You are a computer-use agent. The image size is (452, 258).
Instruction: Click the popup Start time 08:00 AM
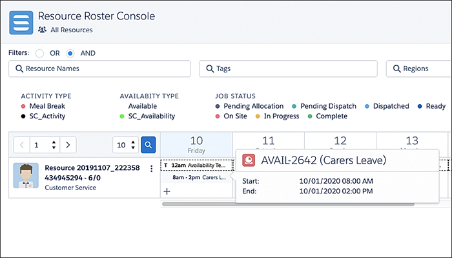[x=336, y=181]
